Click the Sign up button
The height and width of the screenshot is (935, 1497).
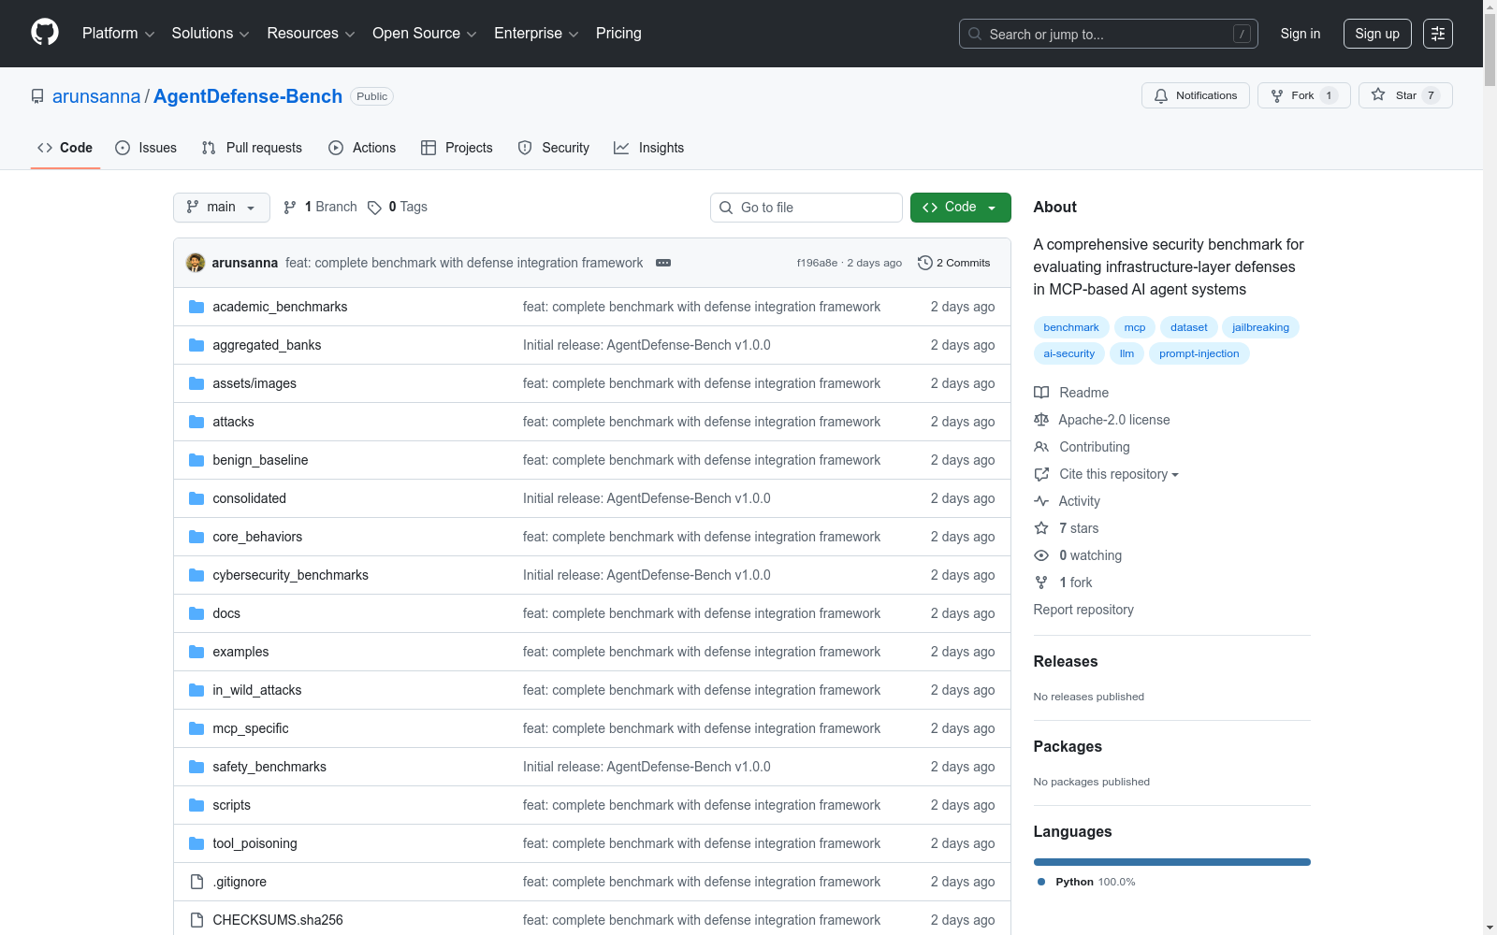(x=1377, y=34)
